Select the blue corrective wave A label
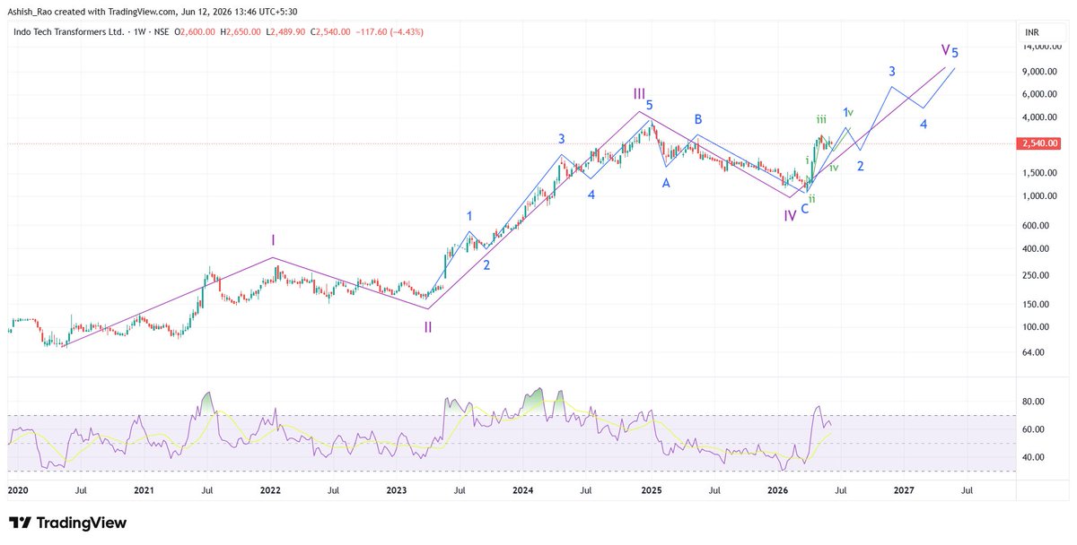The width and height of the screenshot is (1077, 545). pyautogui.click(x=666, y=183)
